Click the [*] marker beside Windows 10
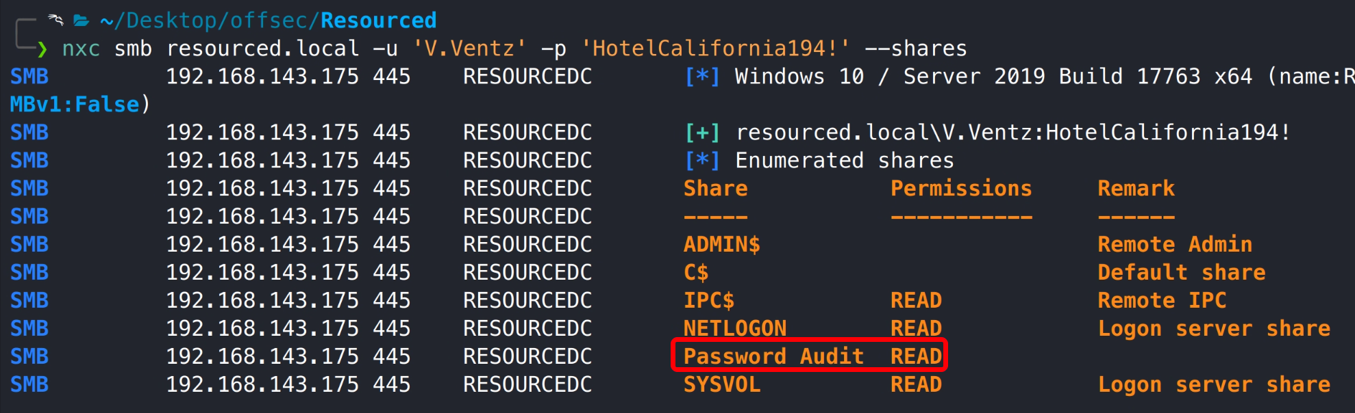The image size is (1355, 413). (x=702, y=76)
